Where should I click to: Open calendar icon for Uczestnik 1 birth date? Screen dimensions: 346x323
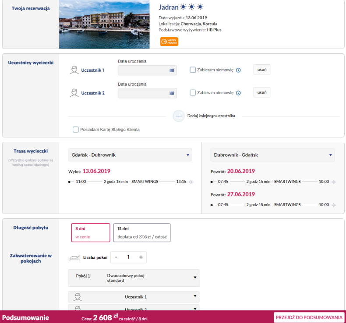coord(172,70)
